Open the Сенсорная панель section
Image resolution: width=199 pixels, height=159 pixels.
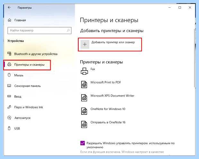pos(27,86)
